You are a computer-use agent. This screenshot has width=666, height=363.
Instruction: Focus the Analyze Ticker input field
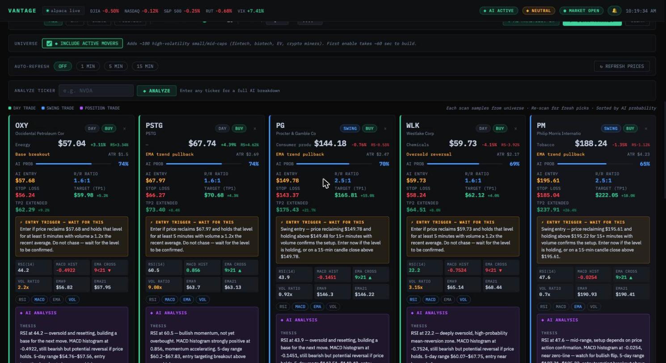point(96,91)
